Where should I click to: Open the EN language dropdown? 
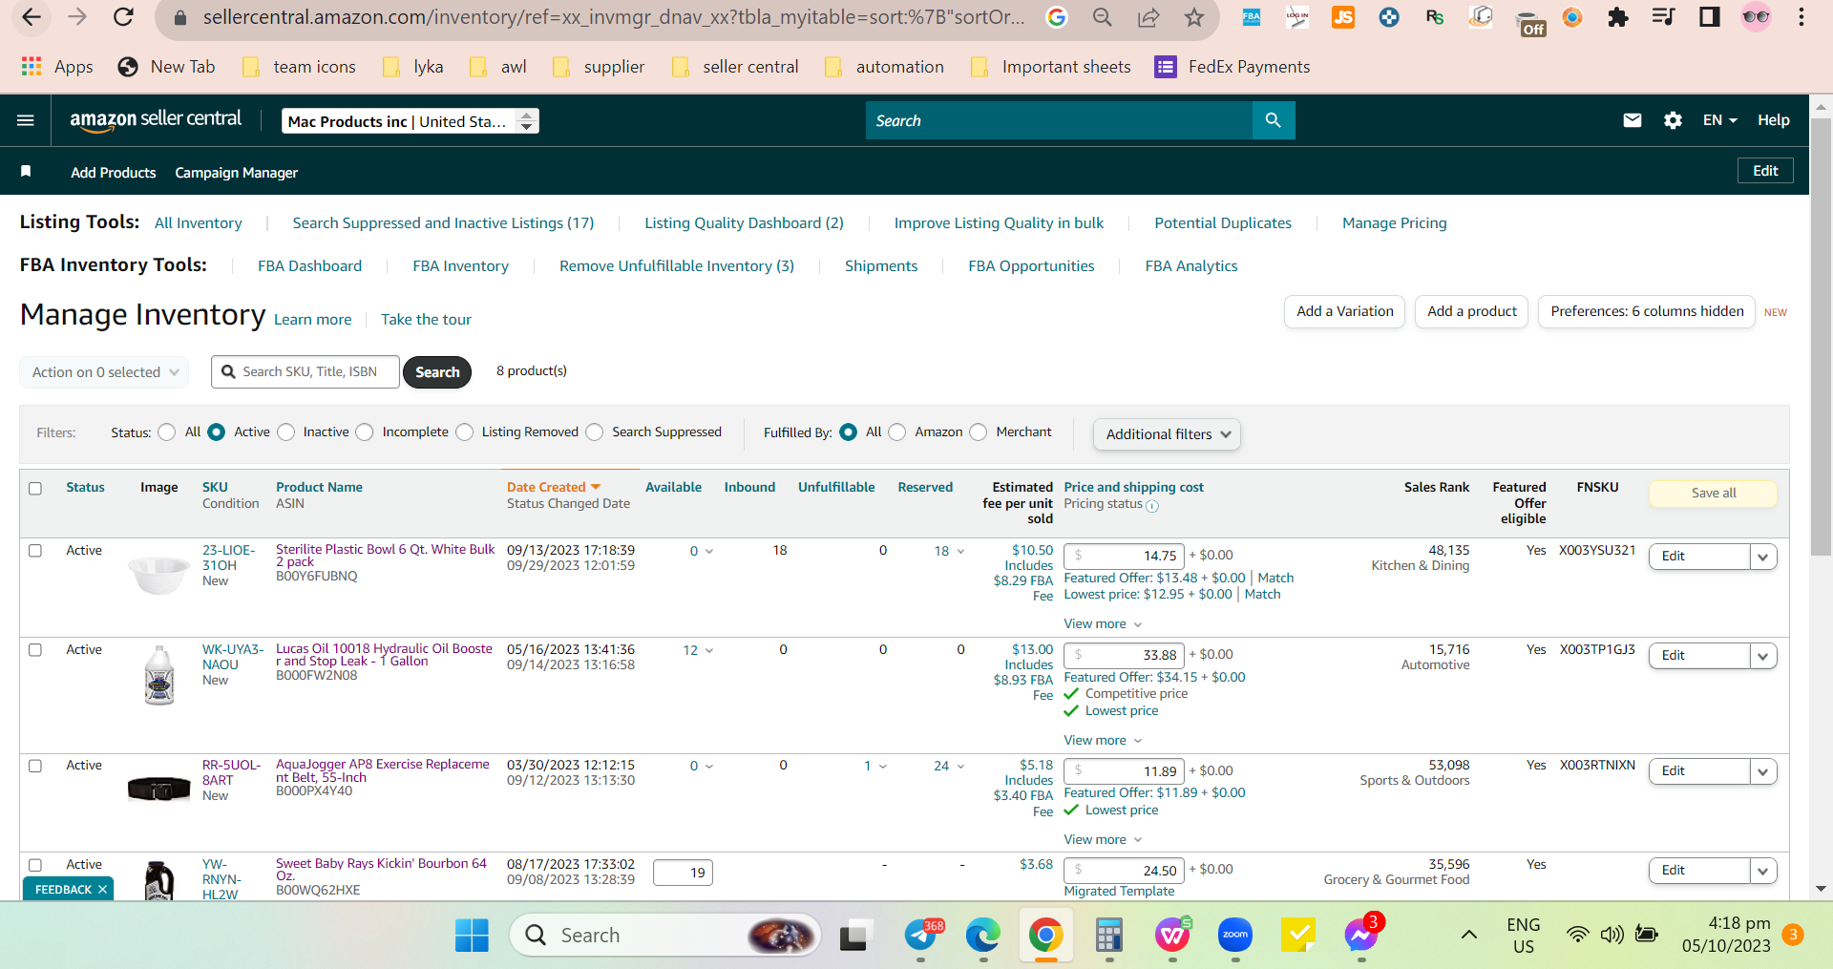(x=1719, y=120)
